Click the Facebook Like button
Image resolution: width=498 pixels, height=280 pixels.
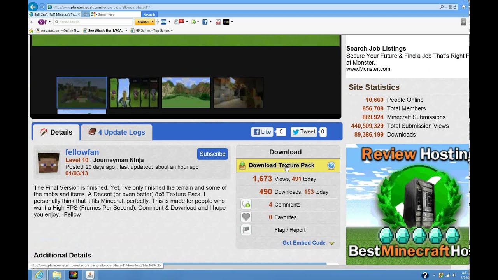263,132
